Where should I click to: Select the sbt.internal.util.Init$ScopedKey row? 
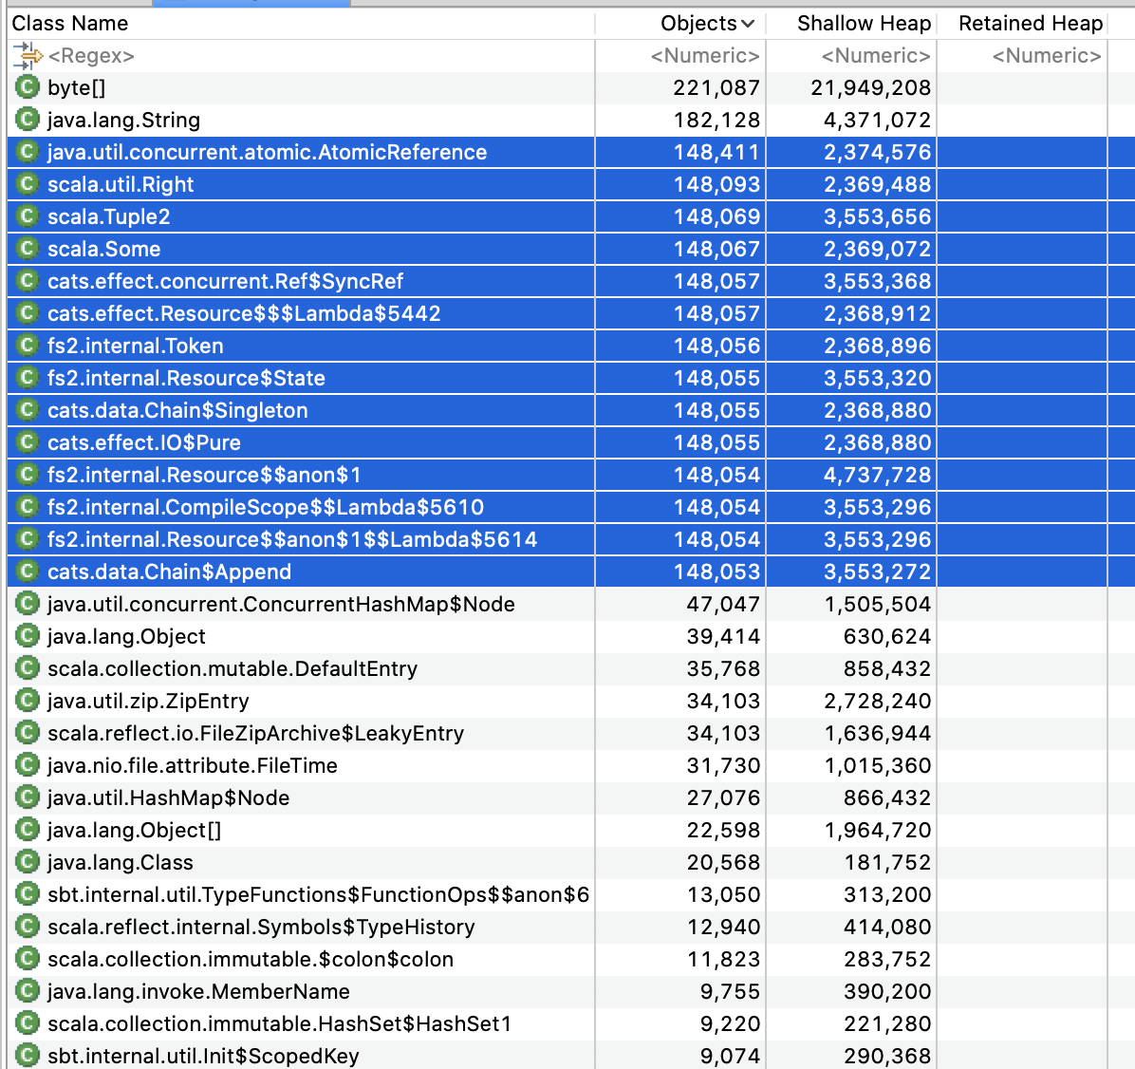tap(571, 1056)
